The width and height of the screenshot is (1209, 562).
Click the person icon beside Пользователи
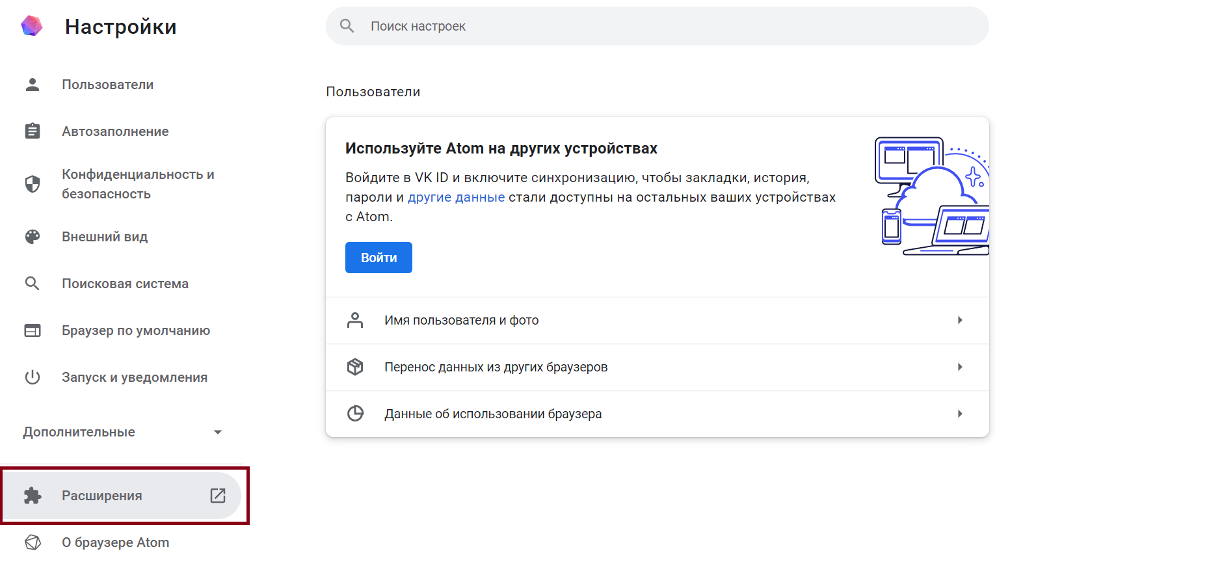[x=33, y=85]
